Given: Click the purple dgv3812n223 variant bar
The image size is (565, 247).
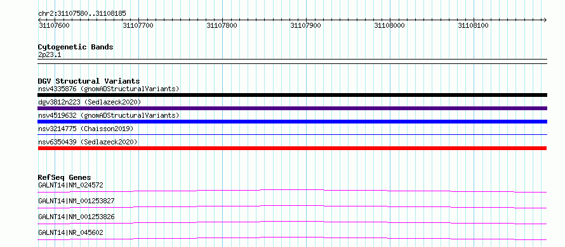Looking at the screenshot, I should pos(292,108).
